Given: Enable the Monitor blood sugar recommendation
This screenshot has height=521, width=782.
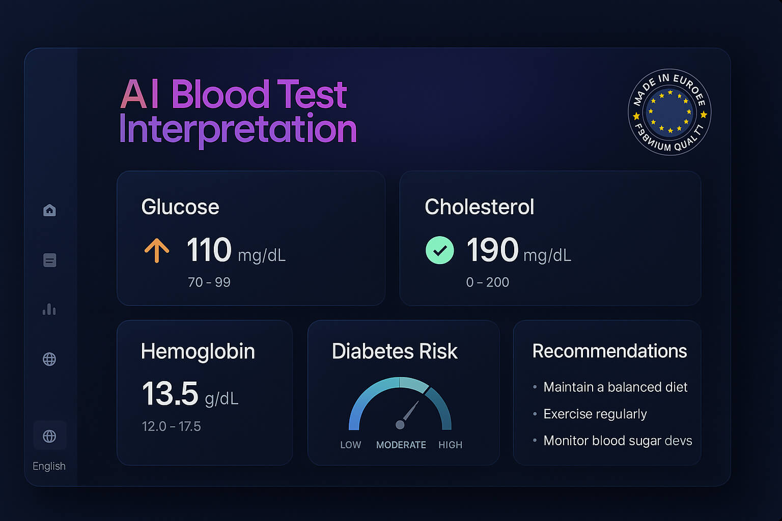Looking at the screenshot, I should (618, 441).
